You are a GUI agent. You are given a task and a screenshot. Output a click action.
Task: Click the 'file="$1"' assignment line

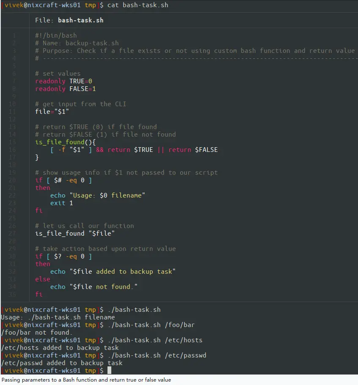tap(52, 111)
